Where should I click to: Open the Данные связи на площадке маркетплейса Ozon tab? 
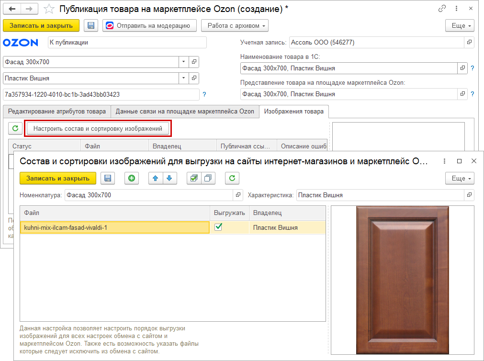coord(185,112)
